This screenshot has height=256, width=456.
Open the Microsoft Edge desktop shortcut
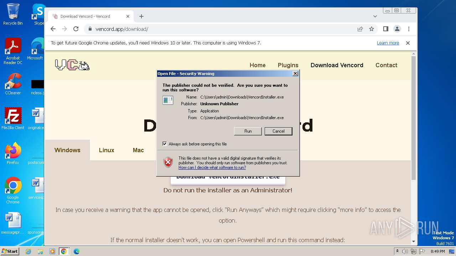[x=36, y=49]
